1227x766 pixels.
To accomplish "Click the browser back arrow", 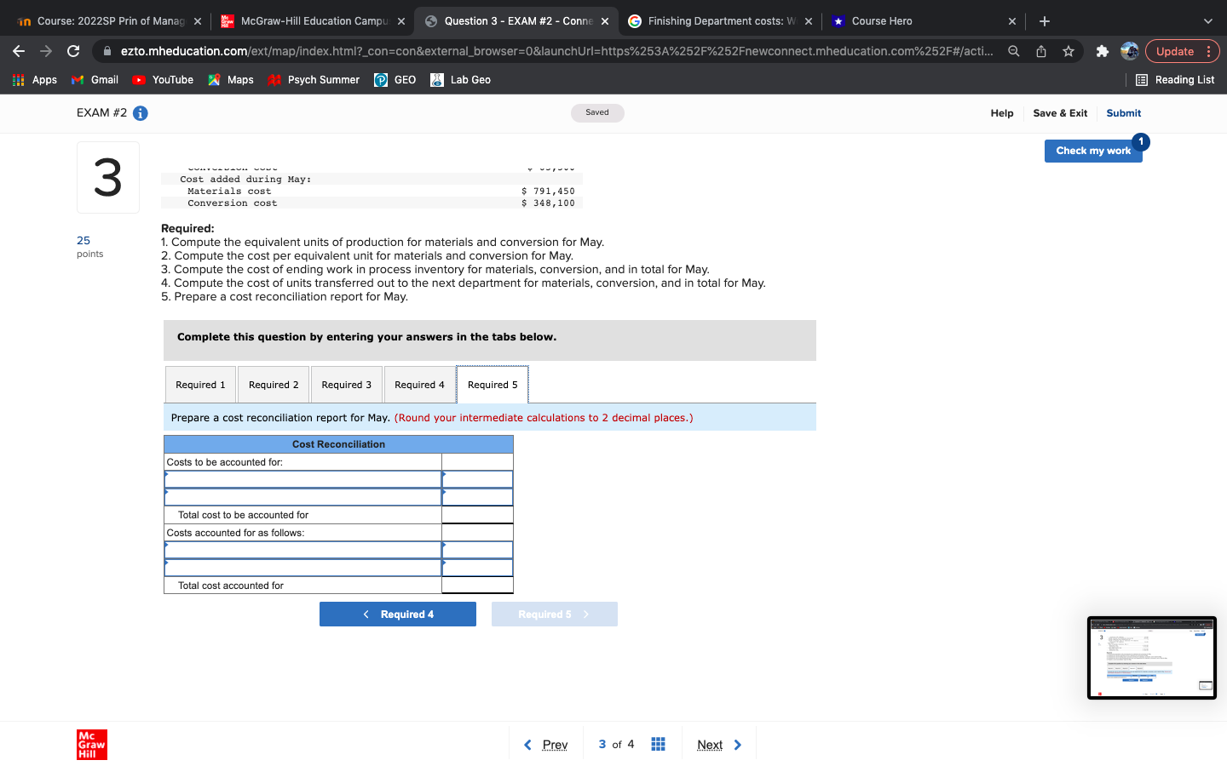I will click(x=19, y=51).
